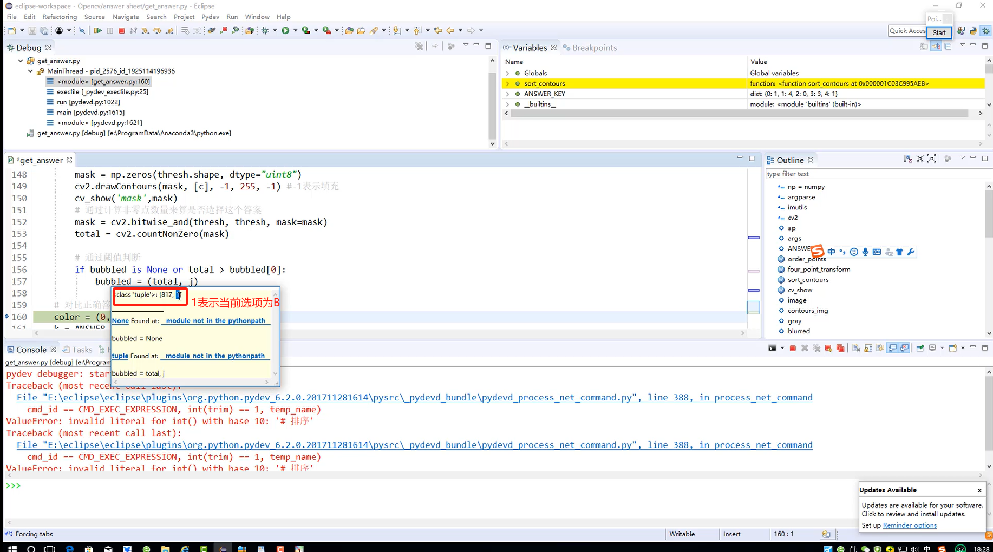Open the Open Console dropdown arrow

[x=963, y=348]
